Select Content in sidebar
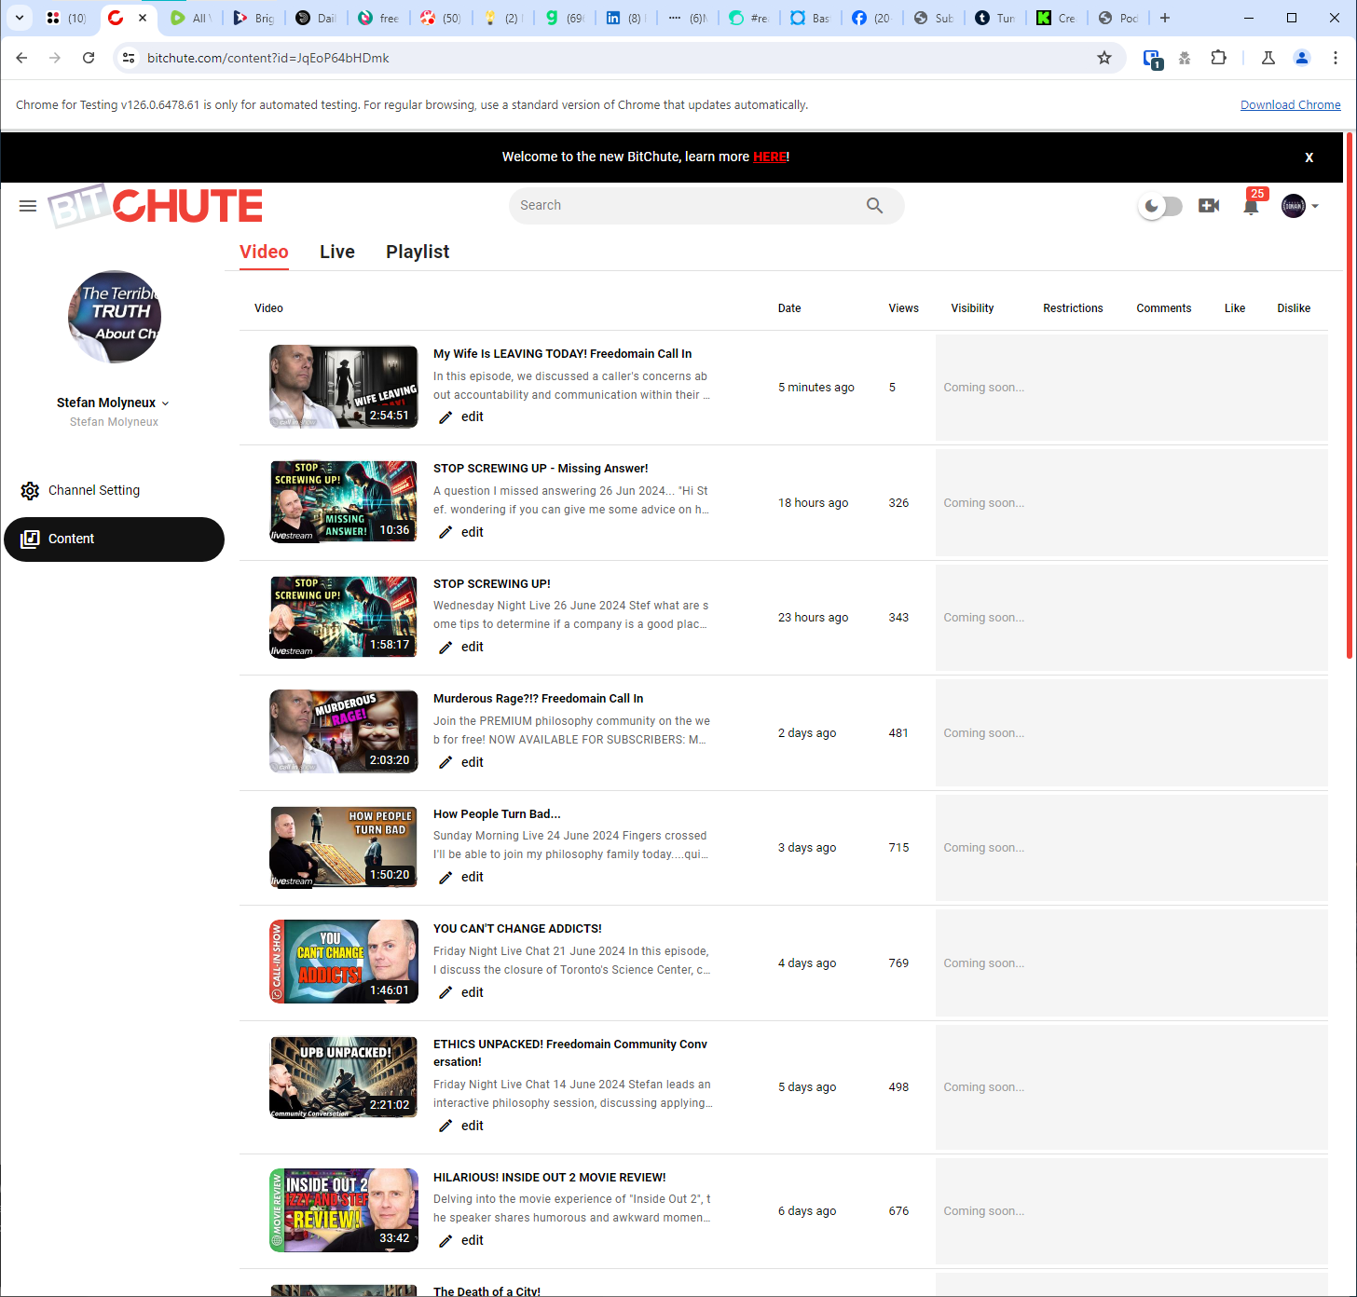Screen dimensions: 1357x1297 pyautogui.click(x=114, y=539)
